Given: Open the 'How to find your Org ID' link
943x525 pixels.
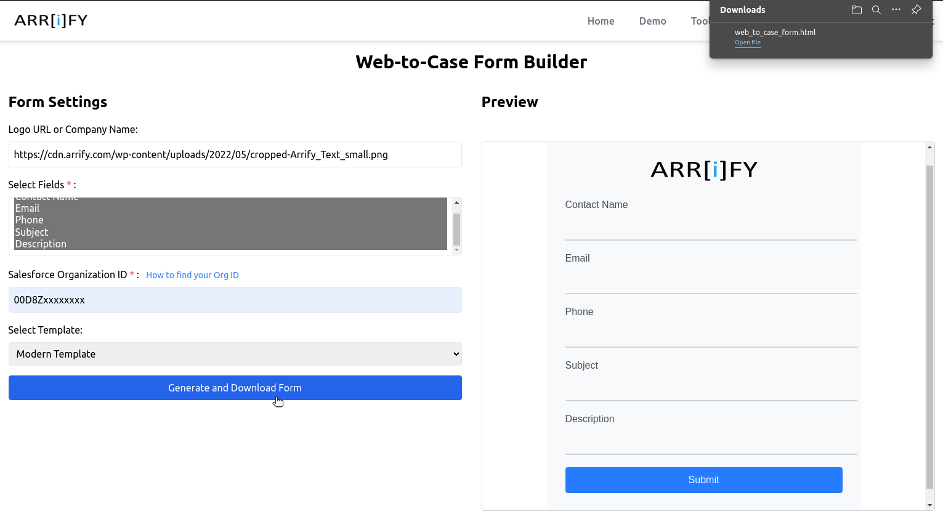Looking at the screenshot, I should click(192, 275).
